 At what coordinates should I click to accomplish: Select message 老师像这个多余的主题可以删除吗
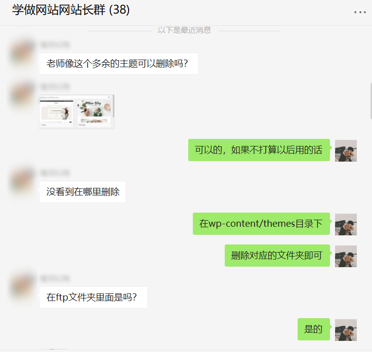[119, 64]
